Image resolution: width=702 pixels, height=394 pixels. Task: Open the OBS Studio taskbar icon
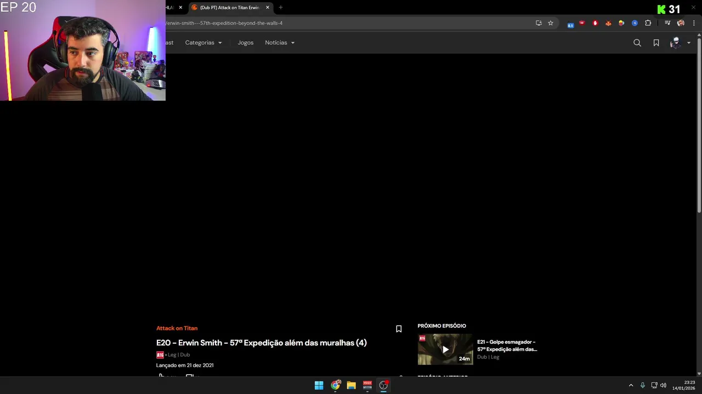(383, 385)
